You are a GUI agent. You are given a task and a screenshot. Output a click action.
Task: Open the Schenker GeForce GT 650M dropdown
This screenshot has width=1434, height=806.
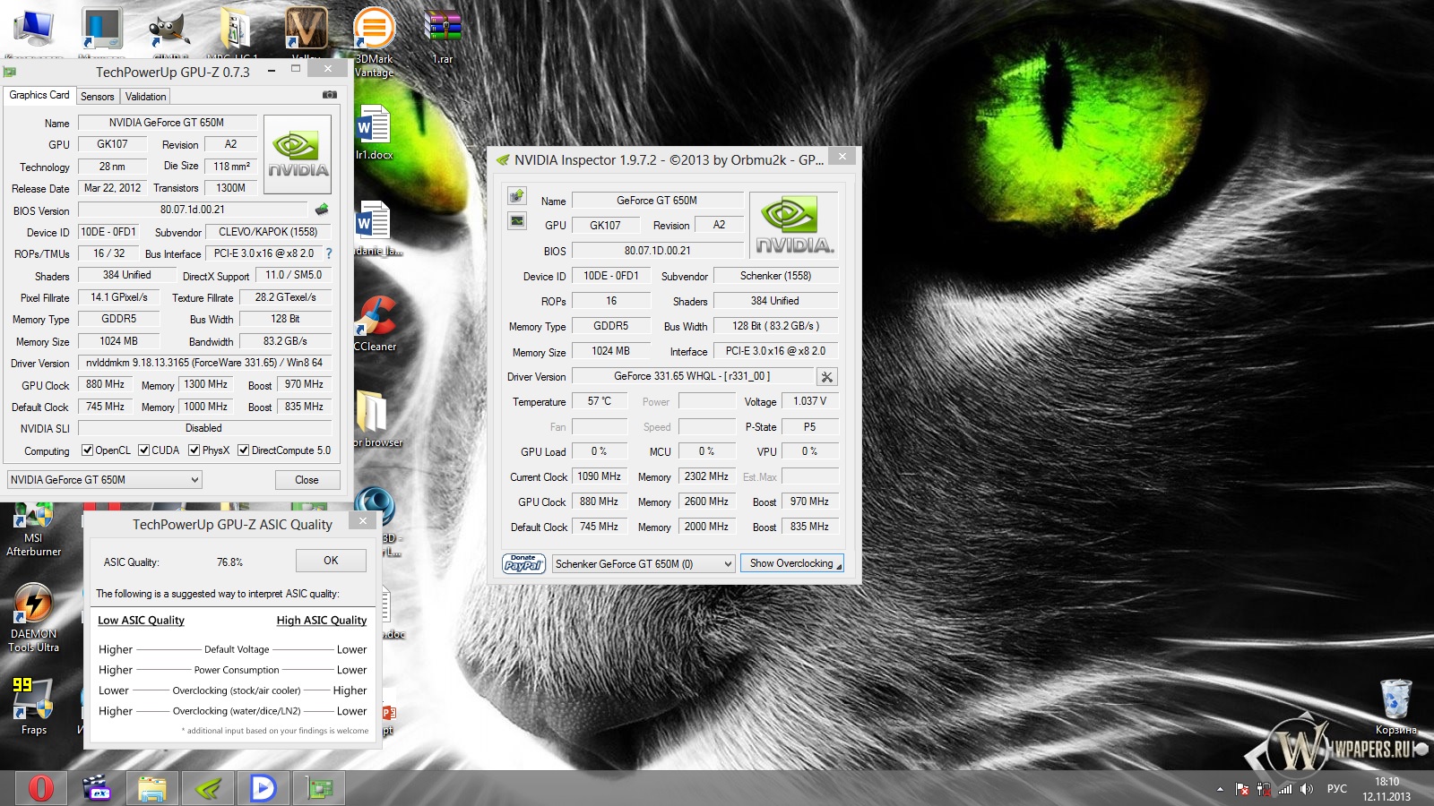coord(644,563)
